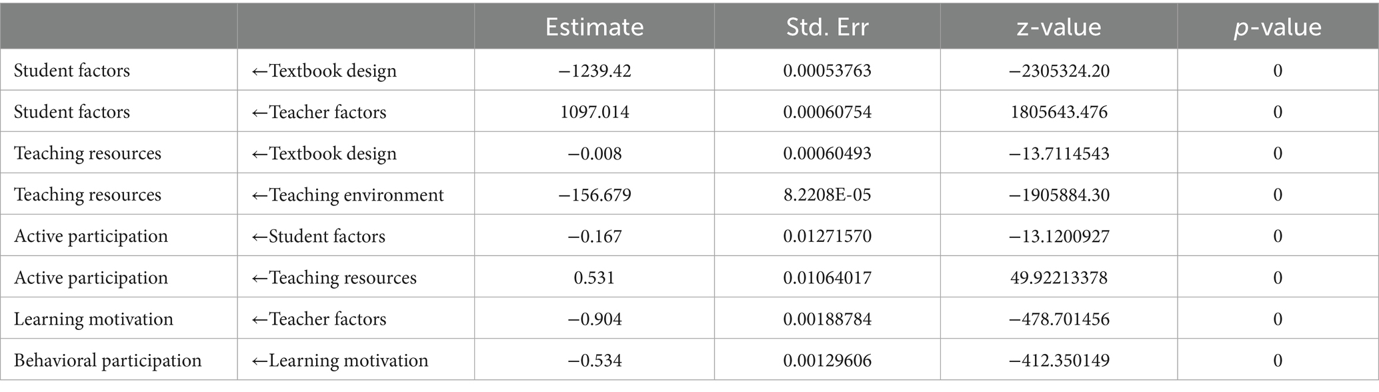Click the z-value cell −478.701456
The image size is (1379, 392).
(x=1059, y=319)
